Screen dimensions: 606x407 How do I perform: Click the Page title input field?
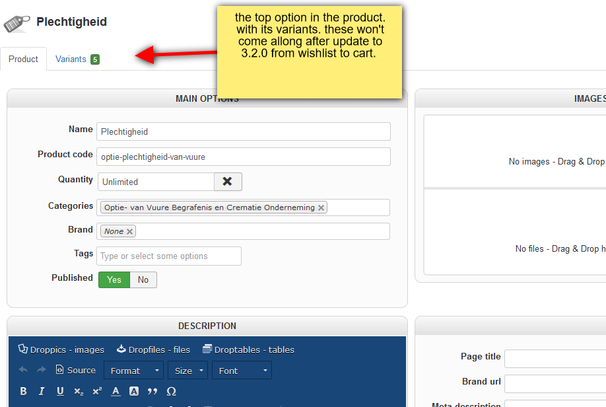pyautogui.click(x=555, y=359)
